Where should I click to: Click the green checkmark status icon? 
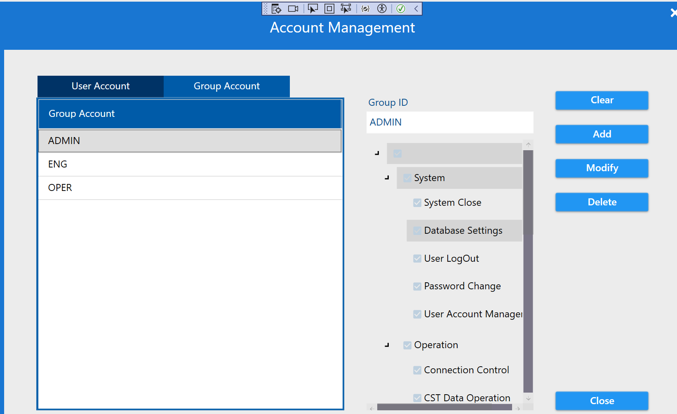(x=401, y=9)
